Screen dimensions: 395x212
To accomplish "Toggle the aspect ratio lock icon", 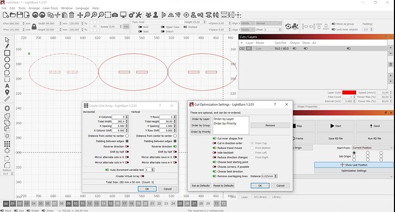I will coord(34,27).
